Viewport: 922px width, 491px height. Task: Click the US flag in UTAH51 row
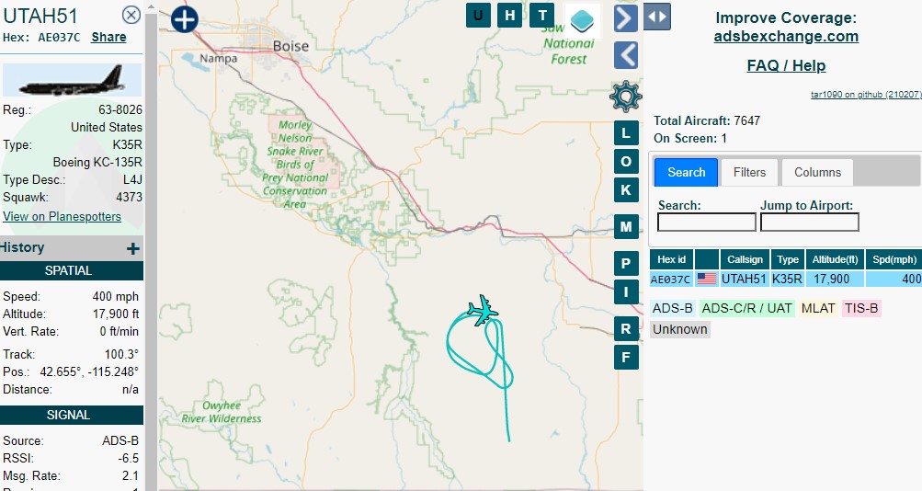point(706,279)
